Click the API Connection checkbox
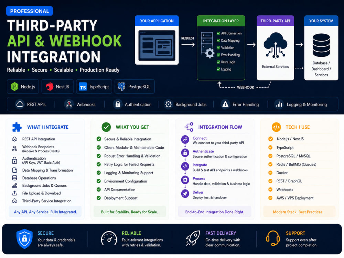The height and width of the screenshot is (258, 344). (218, 33)
